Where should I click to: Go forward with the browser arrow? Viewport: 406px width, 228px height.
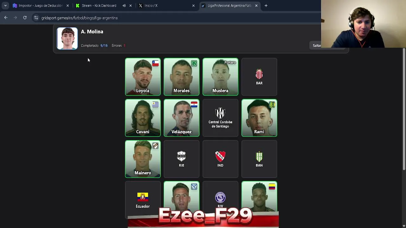pos(15,18)
